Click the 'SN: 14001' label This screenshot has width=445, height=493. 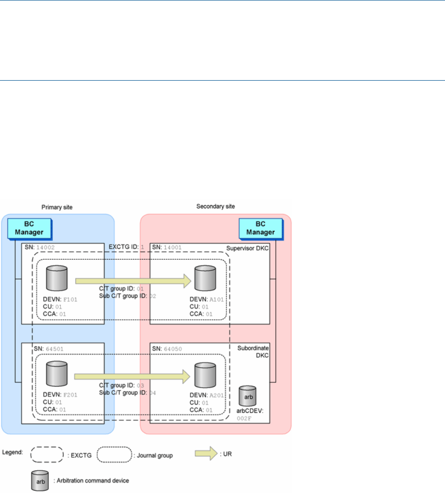[x=167, y=247]
